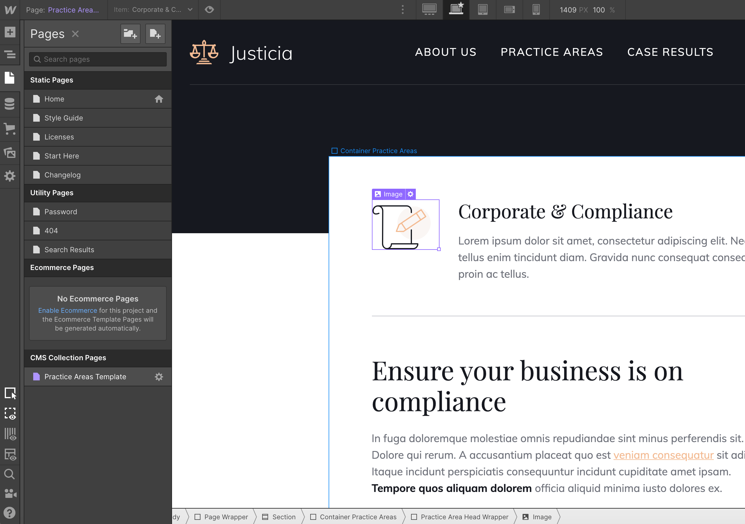Select Section in the breadcrumb bar
745x524 pixels.
[284, 517]
